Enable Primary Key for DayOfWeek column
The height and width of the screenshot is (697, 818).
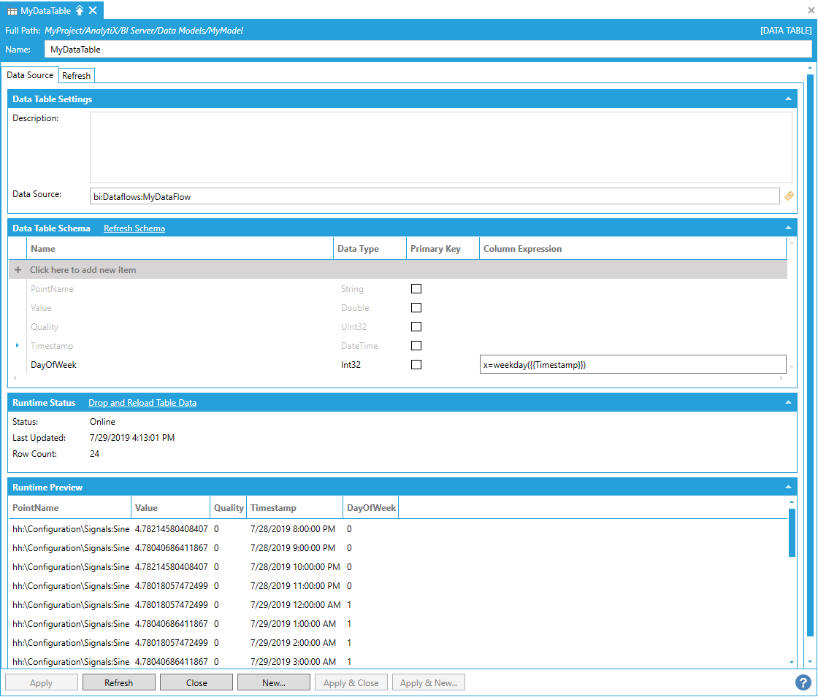pos(416,365)
